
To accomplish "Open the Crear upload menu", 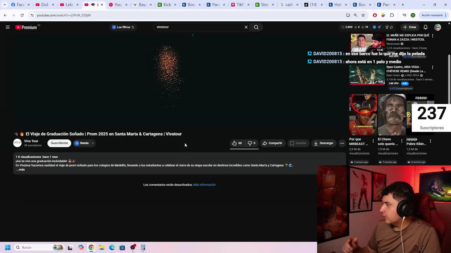I will pyautogui.click(x=410, y=27).
